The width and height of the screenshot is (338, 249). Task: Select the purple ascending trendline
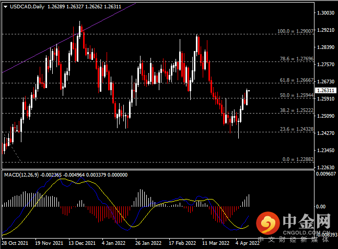[x=69, y=38]
